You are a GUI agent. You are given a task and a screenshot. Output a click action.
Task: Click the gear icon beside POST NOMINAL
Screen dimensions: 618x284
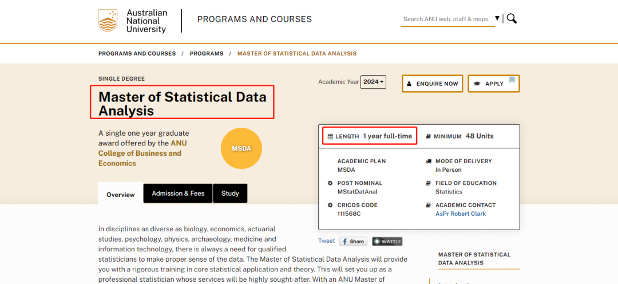click(330, 183)
